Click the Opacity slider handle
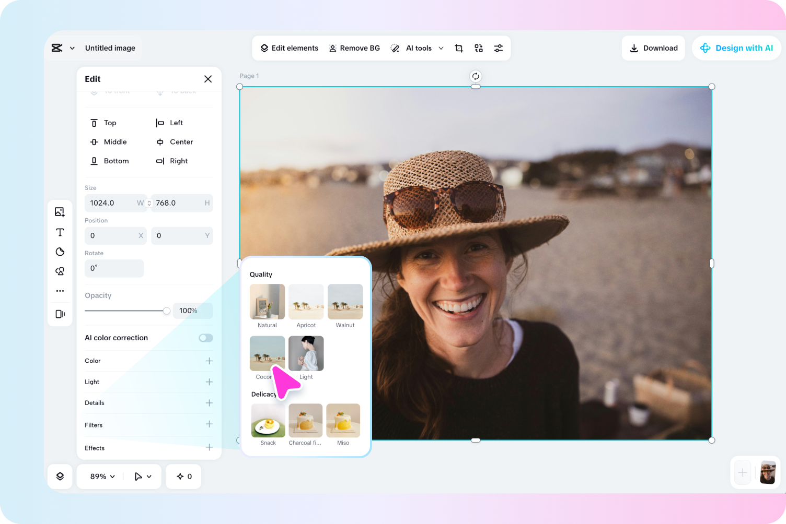The width and height of the screenshot is (786, 524). [167, 311]
